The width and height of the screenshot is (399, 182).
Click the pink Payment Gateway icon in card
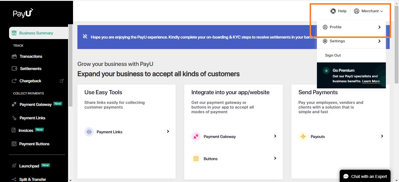196,136
